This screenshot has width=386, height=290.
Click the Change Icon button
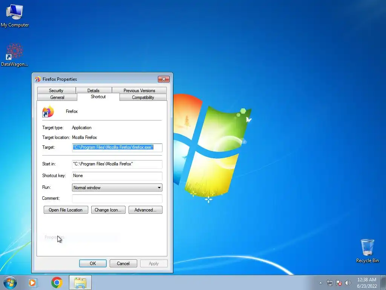(108, 210)
